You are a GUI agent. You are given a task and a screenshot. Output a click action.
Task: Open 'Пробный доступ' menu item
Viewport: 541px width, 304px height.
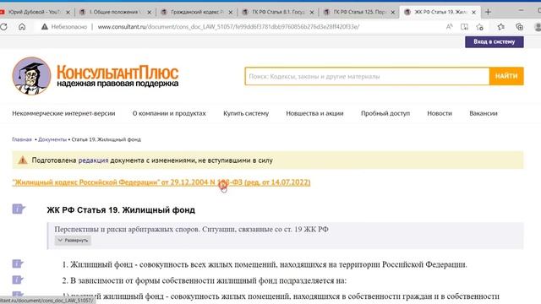click(x=385, y=113)
